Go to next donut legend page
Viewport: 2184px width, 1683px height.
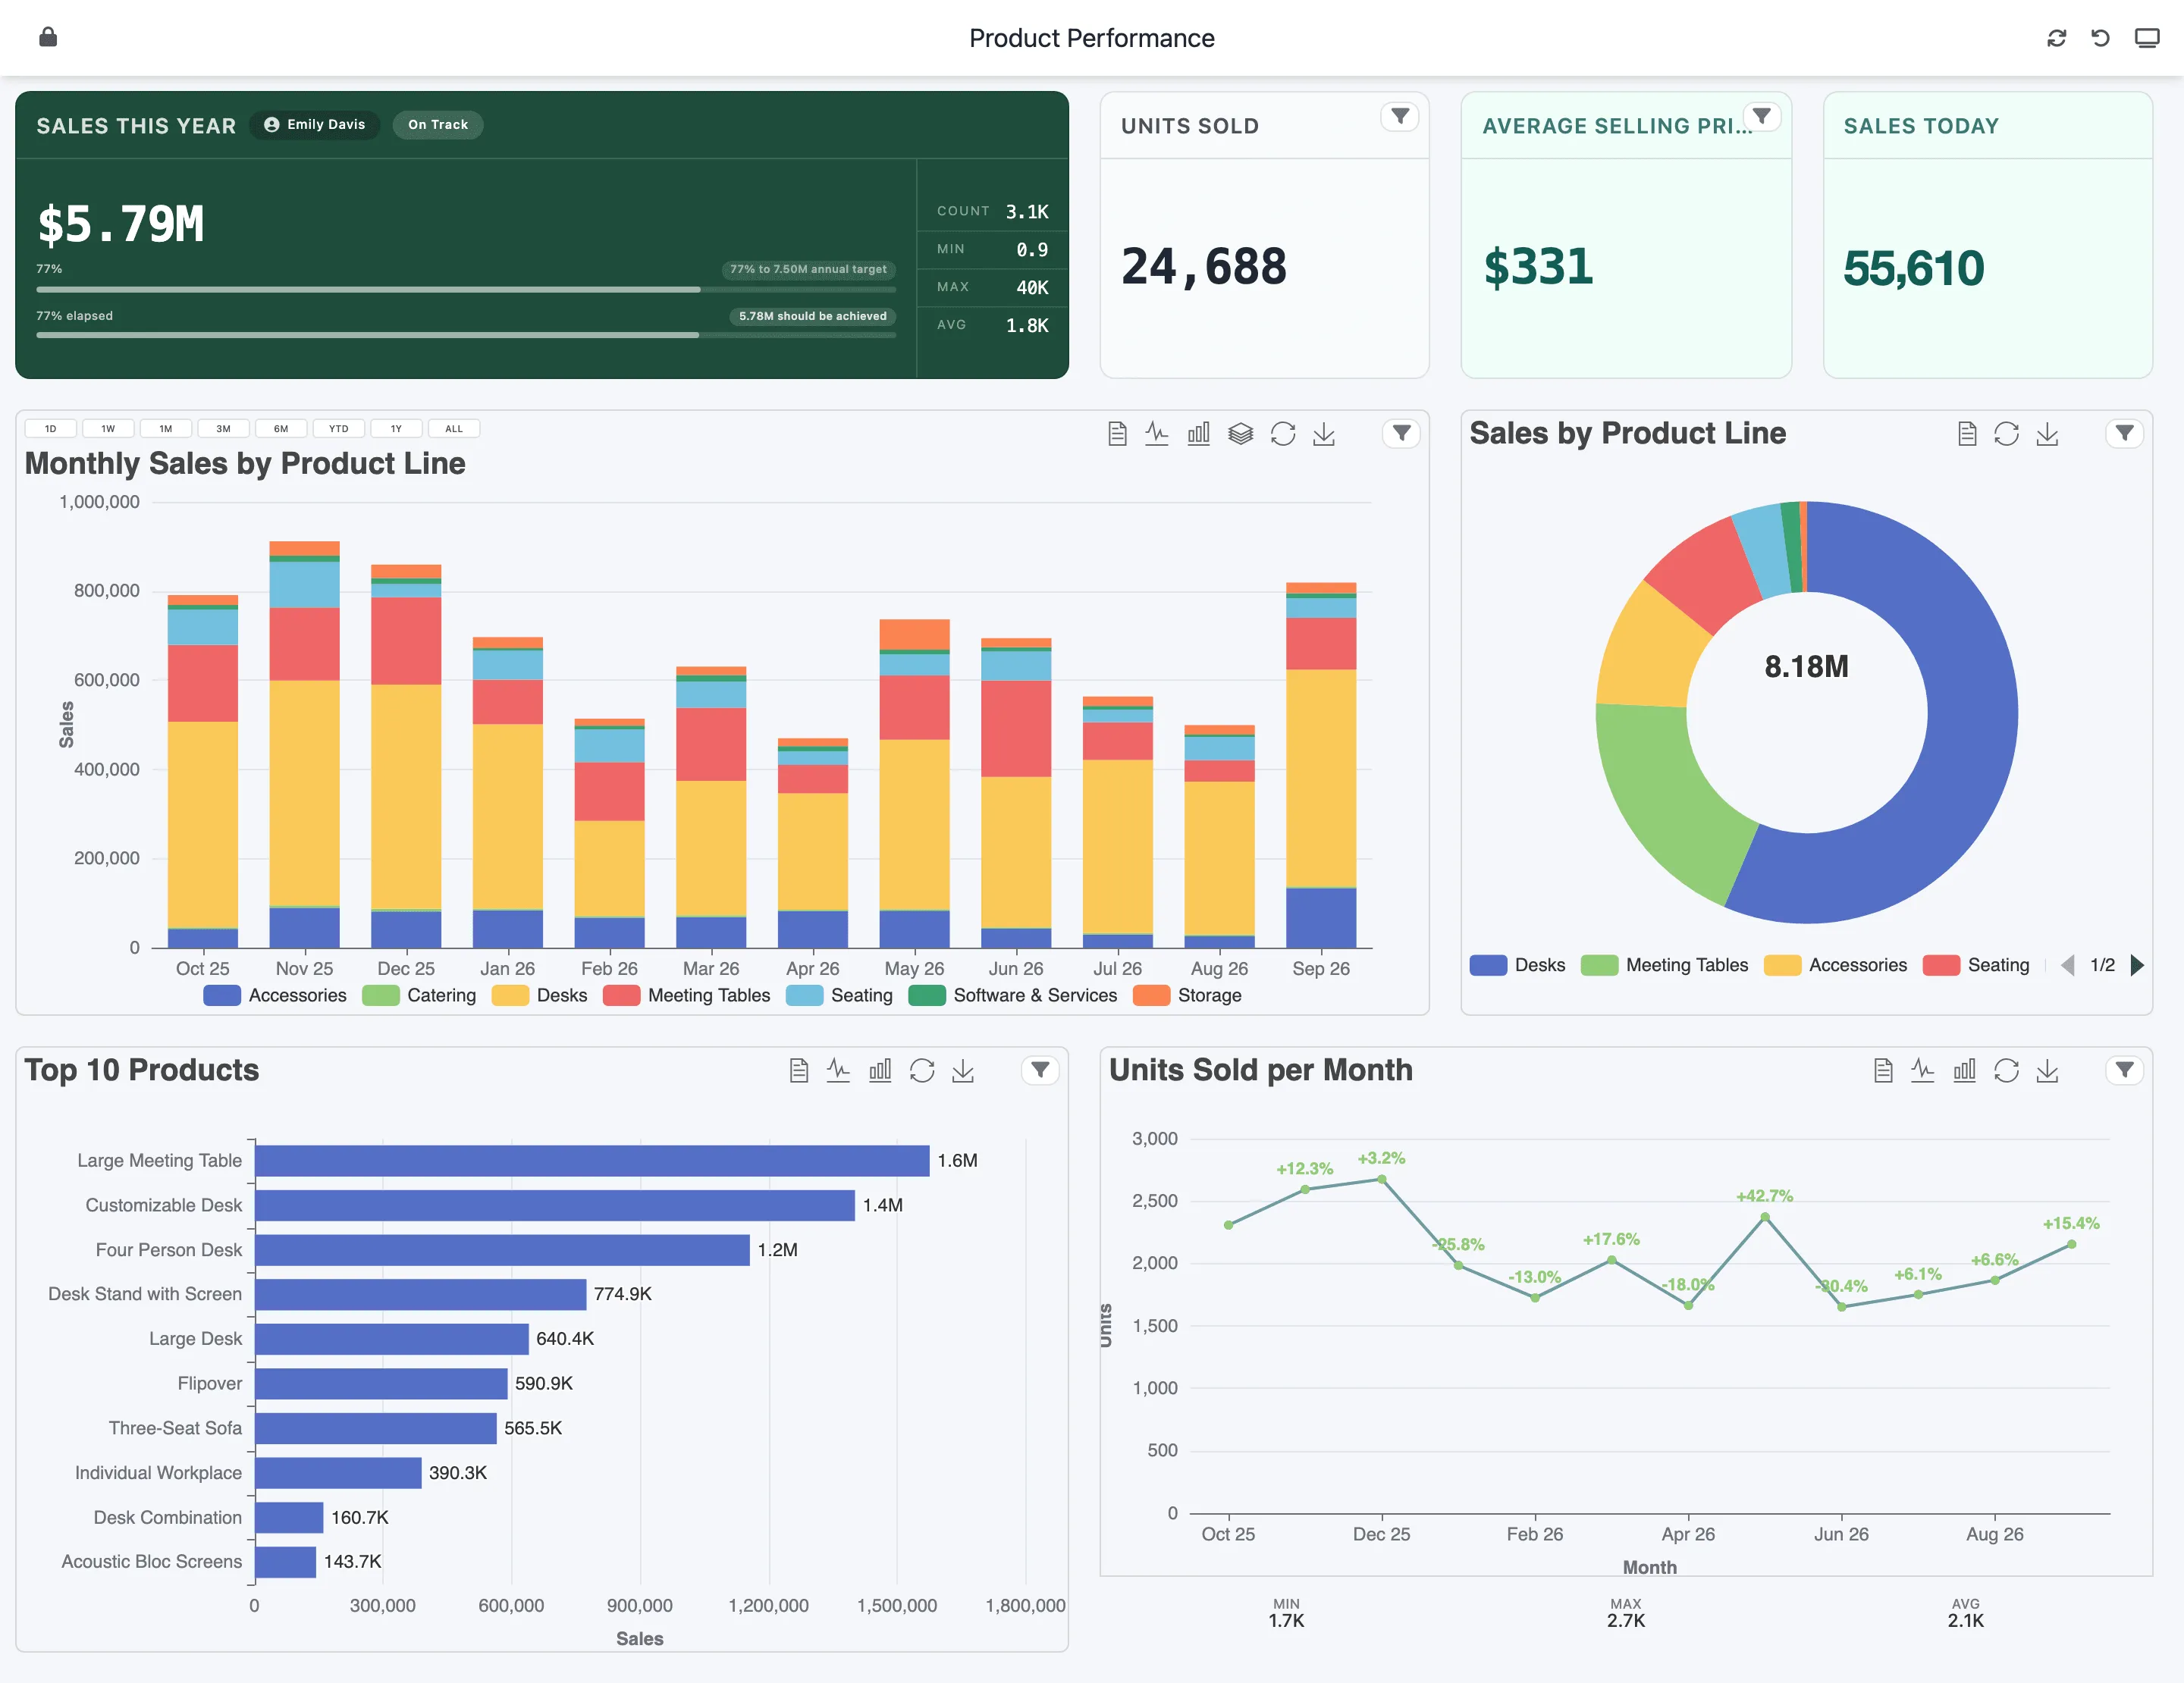pyautogui.click(x=2137, y=965)
